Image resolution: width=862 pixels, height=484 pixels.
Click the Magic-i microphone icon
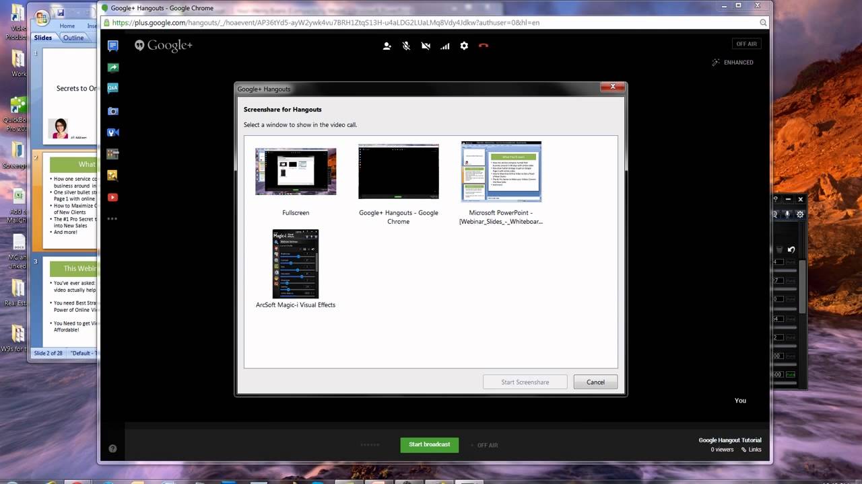787,214
